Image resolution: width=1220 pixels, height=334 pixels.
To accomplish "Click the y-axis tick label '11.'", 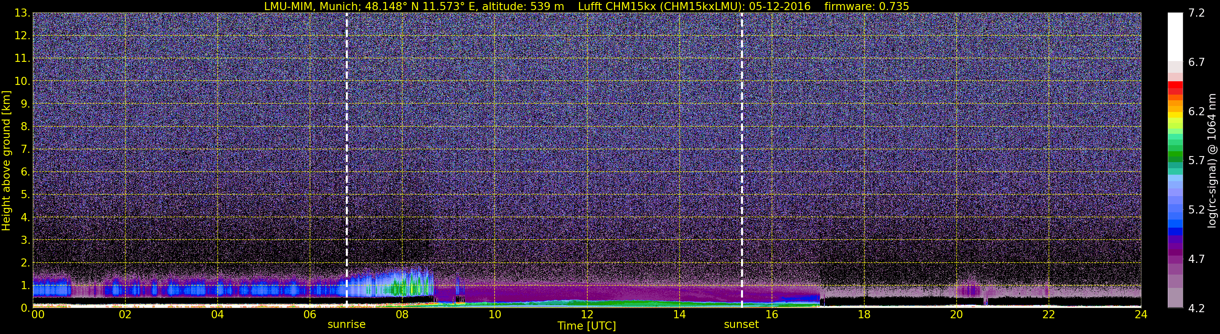I will point(22,59).
